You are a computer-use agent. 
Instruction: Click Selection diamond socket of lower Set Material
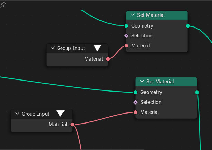tap(135, 102)
